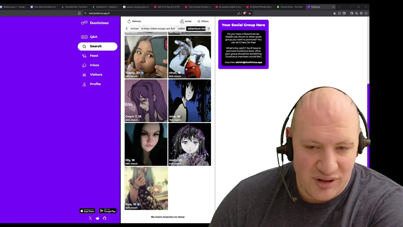Image resolution: width=403 pixels, height=227 pixels.
Task: Open the Reddit social icon
Action: coord(98,218)
